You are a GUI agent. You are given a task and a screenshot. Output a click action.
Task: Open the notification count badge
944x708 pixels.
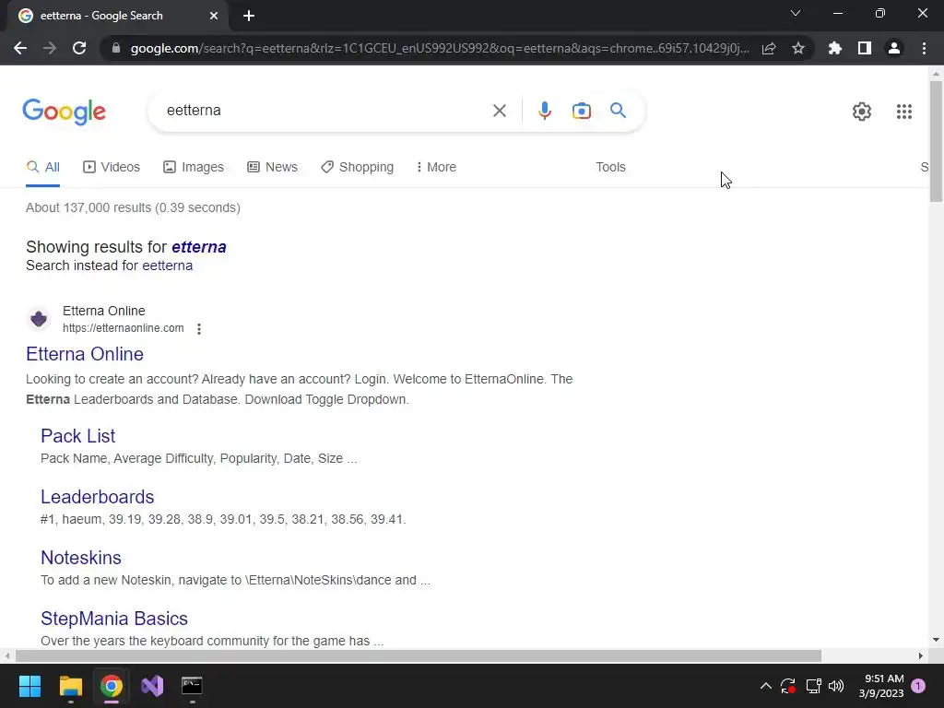point(918,686)
